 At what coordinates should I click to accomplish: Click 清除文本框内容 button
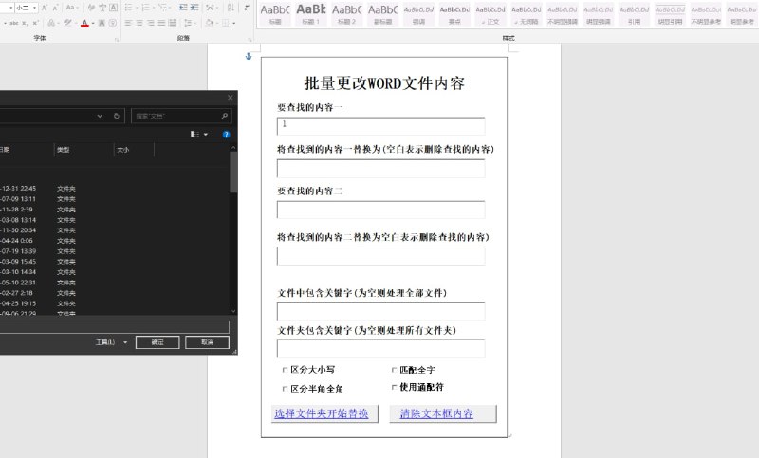(443, 414)
